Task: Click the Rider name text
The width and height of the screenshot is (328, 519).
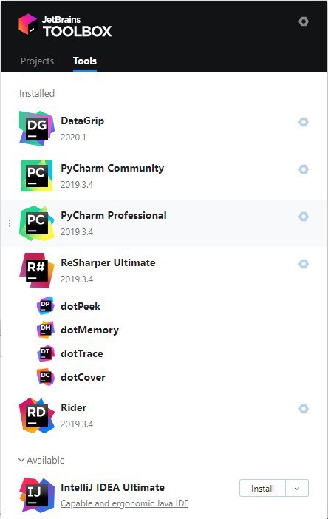Action: (x=74, y=408)
